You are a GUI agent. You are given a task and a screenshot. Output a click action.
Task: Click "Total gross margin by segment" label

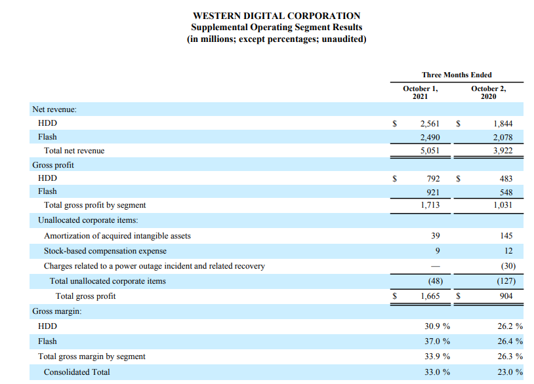point(92,356)
